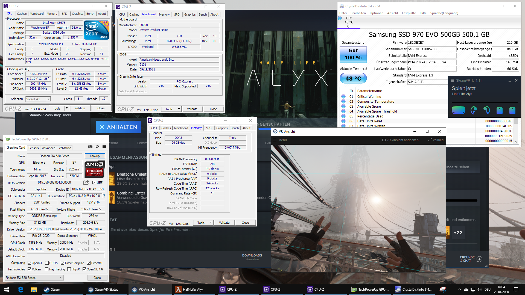Expand the Tools dropdown arrow in the CPU-Z Memory window
This screenshot has height=295, width=525.
pyautogui.click(x=211, y=223)
